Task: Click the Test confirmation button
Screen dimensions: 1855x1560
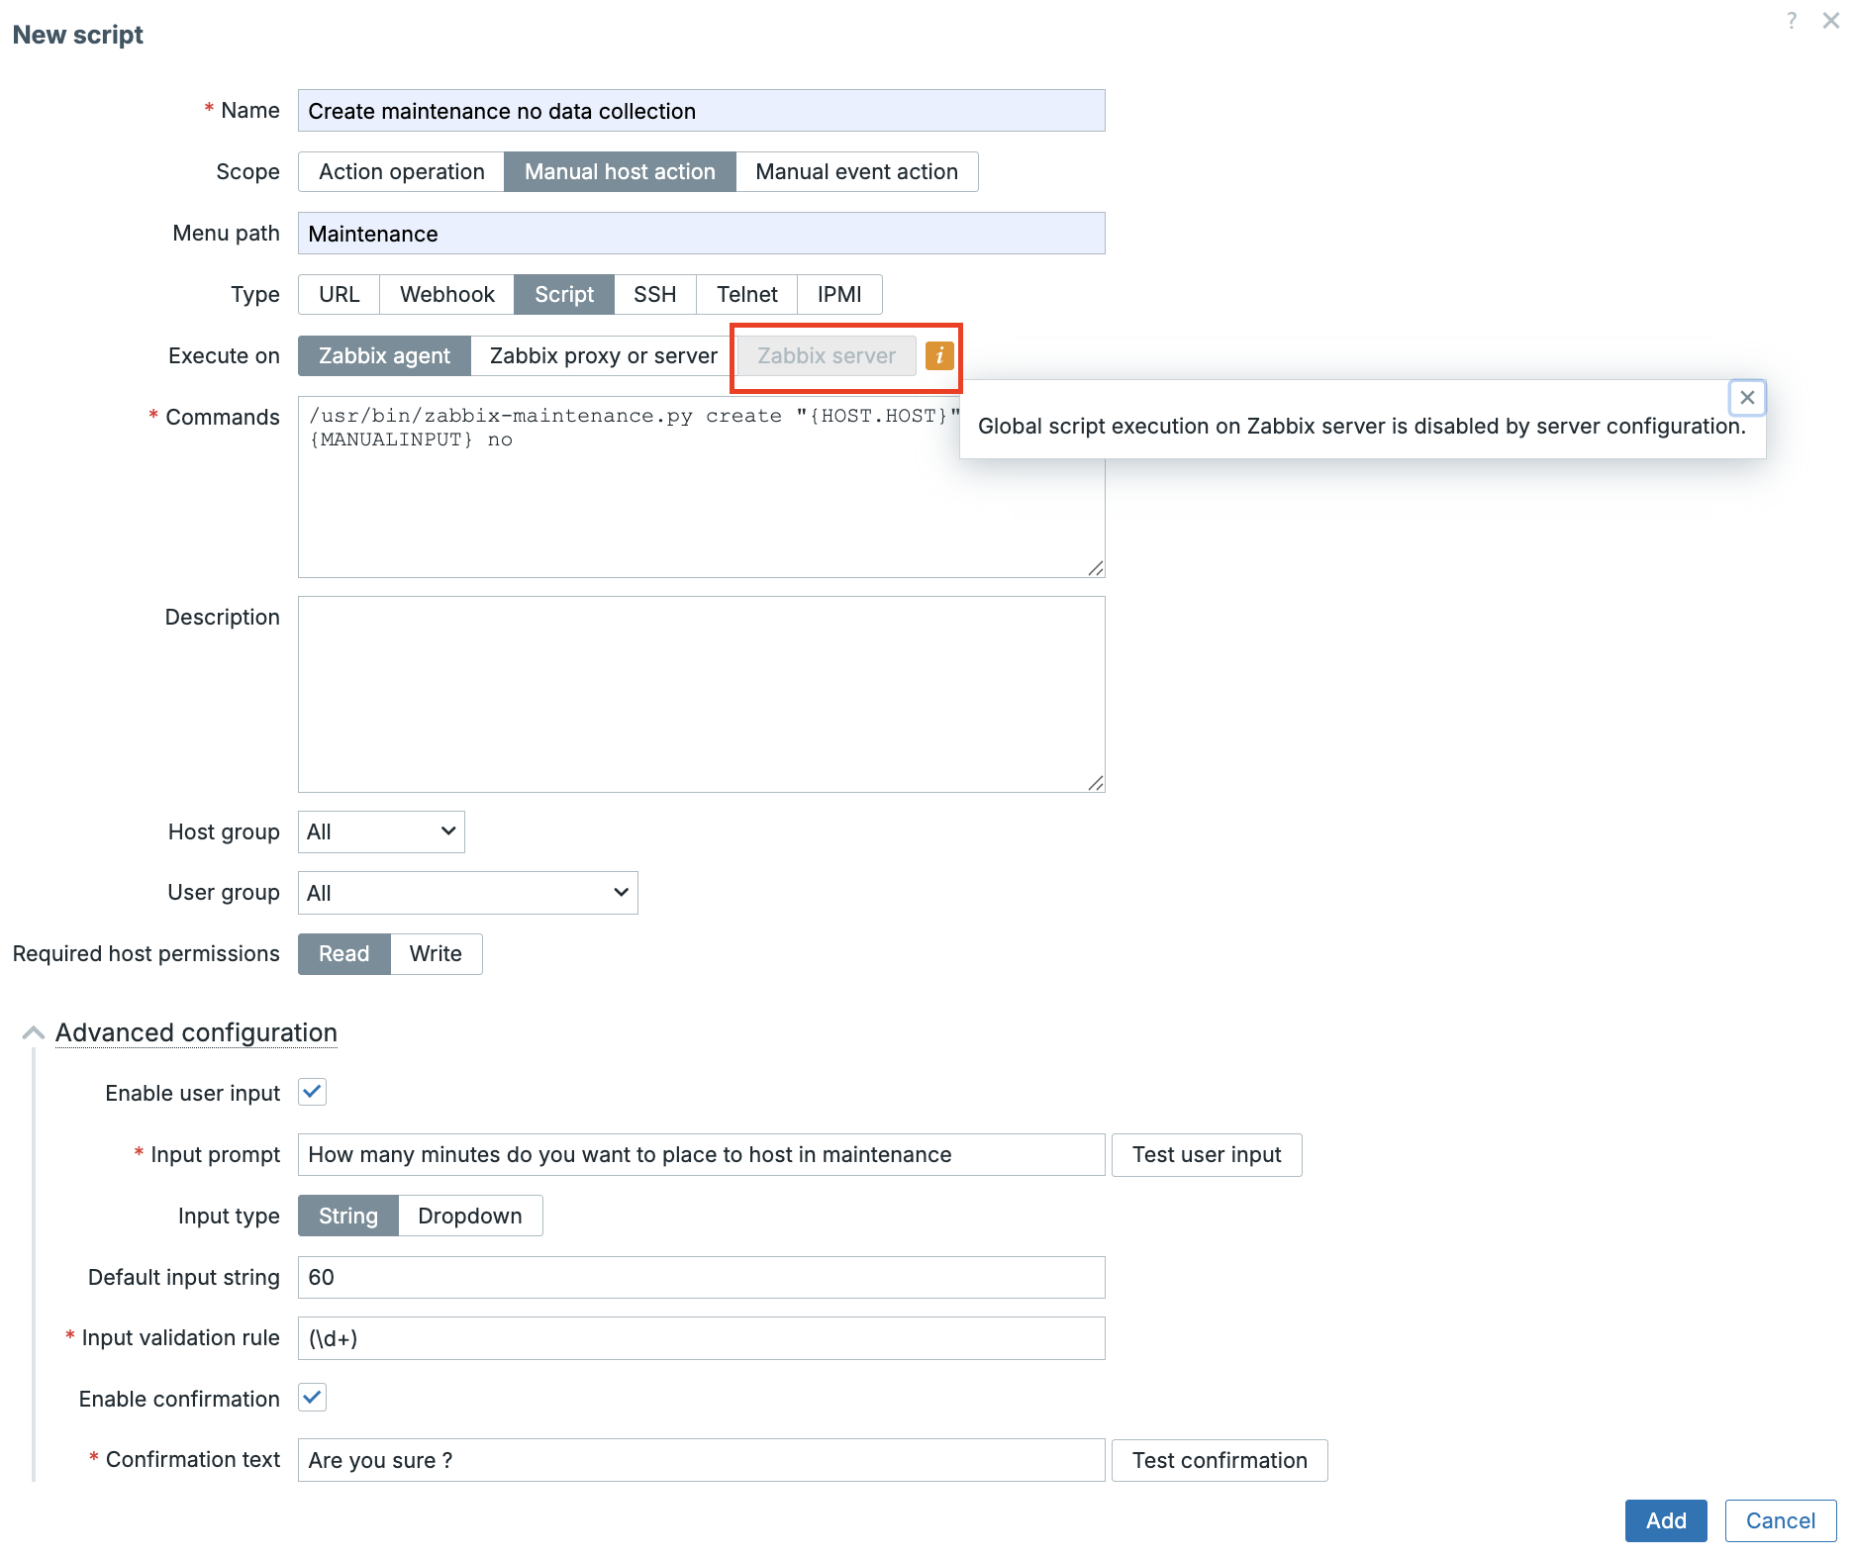Action: pos(1220,1461)
